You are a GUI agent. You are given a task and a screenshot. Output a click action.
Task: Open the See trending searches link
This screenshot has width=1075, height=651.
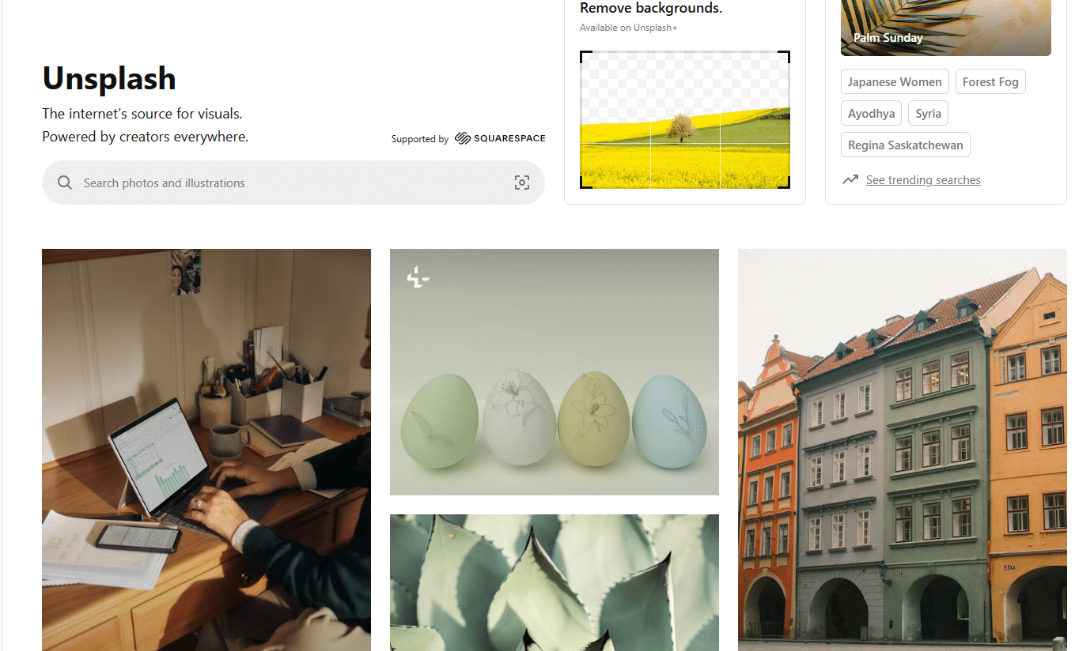923,180
